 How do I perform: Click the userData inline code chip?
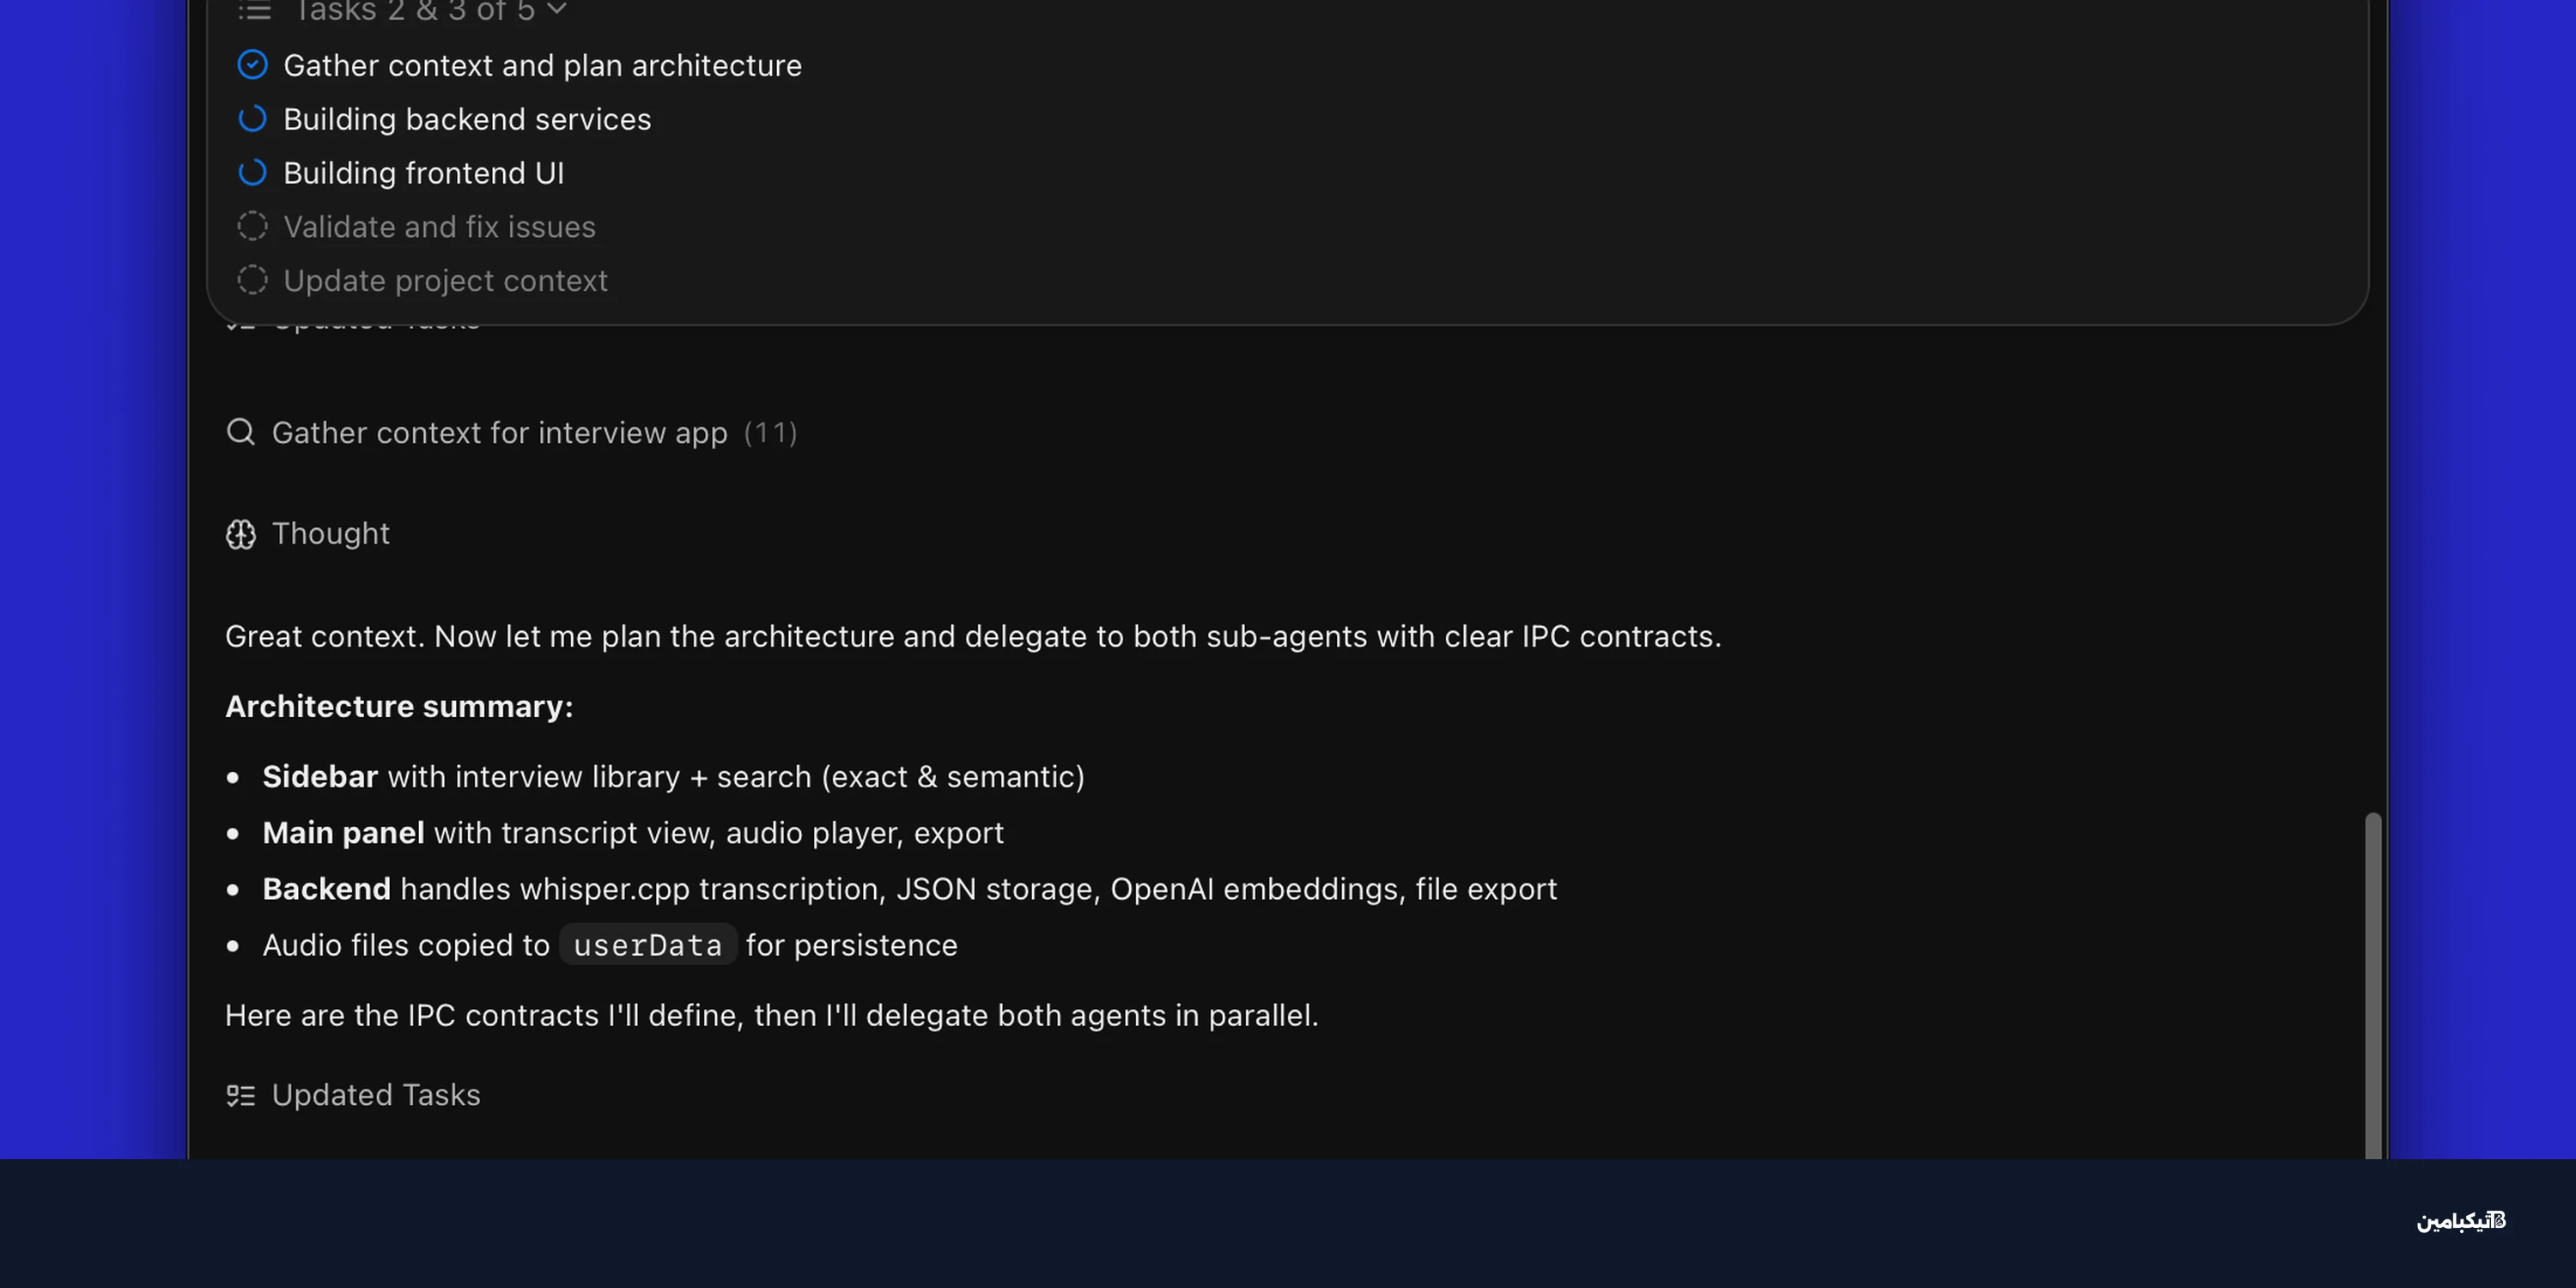[647, 945]
